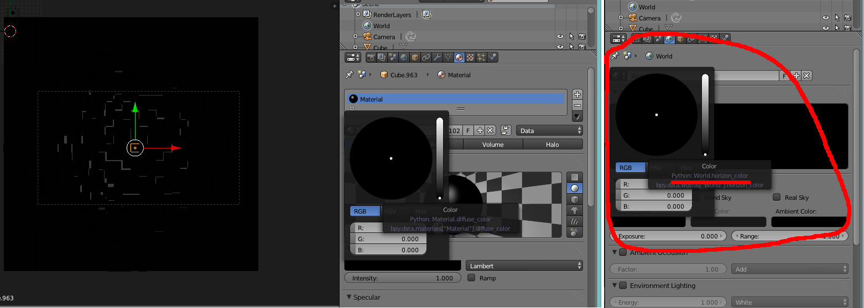Open the Render properties camera tab
This screenshot has width=864, height=308.
coord(371,57)
